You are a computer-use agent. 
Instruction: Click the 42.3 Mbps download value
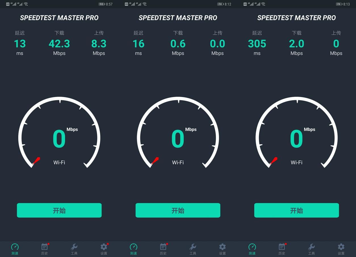point(59,44)
